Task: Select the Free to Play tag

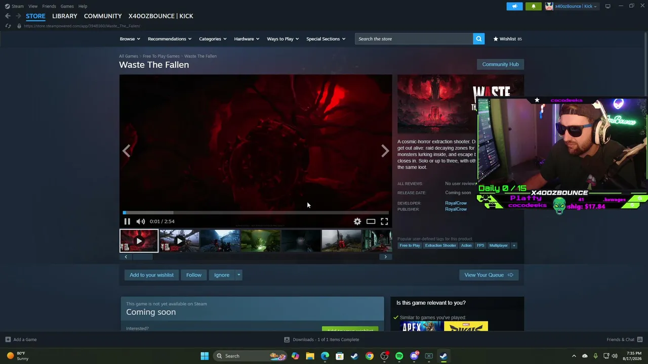Action: pos(410,246)
